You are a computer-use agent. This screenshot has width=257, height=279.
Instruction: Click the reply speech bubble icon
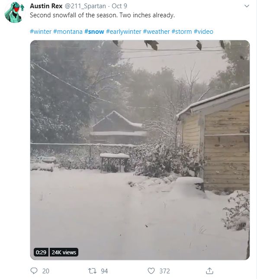(34, 271)
